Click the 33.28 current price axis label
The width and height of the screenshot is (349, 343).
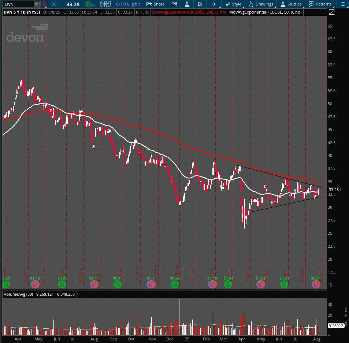(334, 190)
